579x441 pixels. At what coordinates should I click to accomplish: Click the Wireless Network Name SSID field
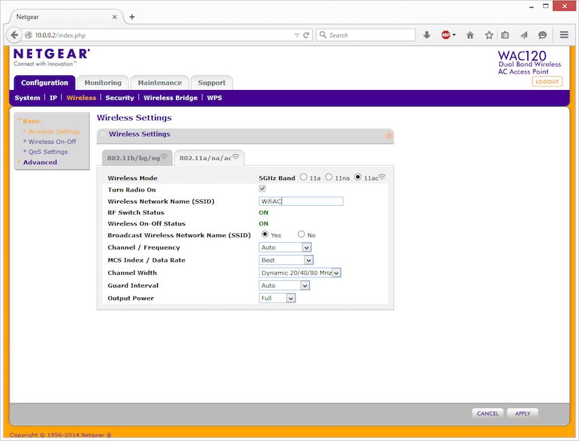[301, 201]
